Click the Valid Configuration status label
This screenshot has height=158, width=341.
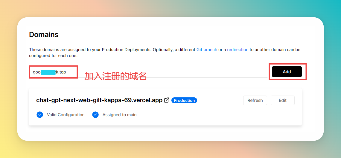click(66, 115)
